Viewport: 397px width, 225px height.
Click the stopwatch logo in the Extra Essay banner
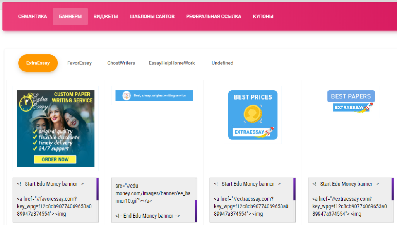[x=26, y=103]
